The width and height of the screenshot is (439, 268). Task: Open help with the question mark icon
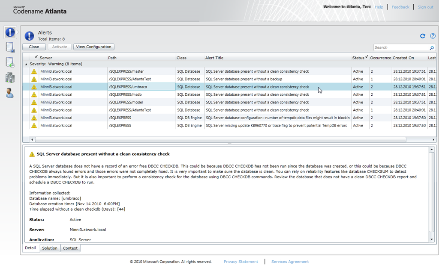[x=433, y=36]
